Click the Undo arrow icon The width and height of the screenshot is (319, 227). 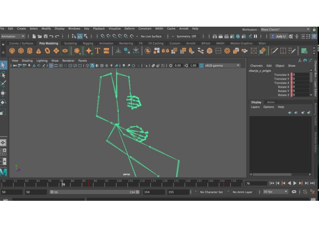click(51, 36)
